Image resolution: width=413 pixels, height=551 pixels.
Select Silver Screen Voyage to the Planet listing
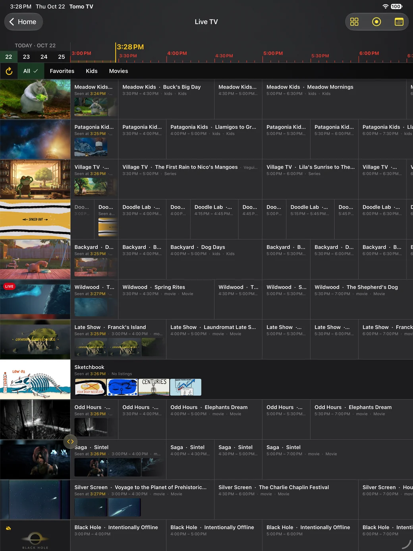[143, 500]
